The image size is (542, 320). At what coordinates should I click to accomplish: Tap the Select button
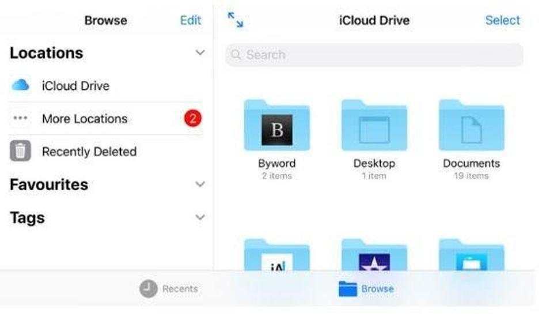(503, 20)
